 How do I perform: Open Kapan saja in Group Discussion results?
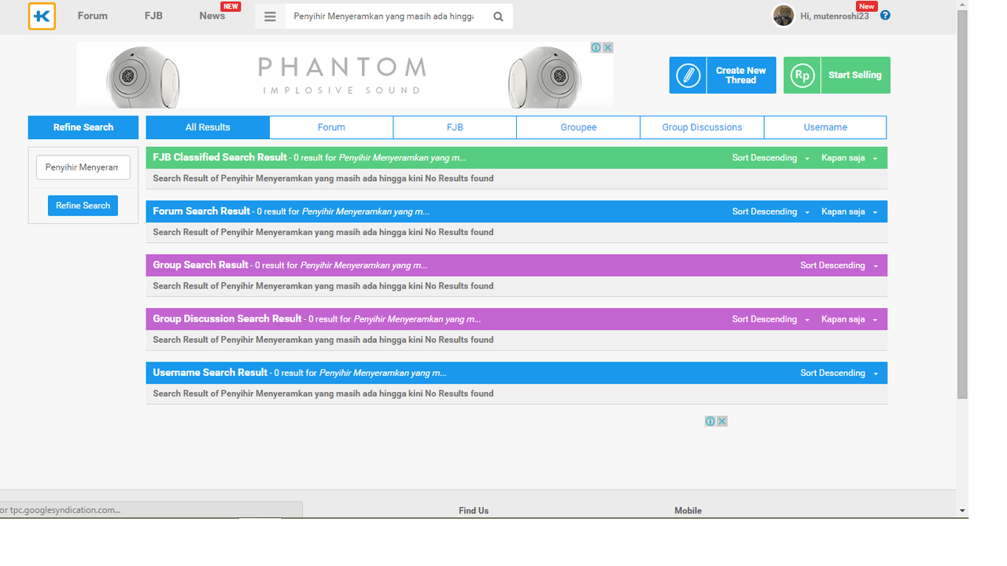849,319
